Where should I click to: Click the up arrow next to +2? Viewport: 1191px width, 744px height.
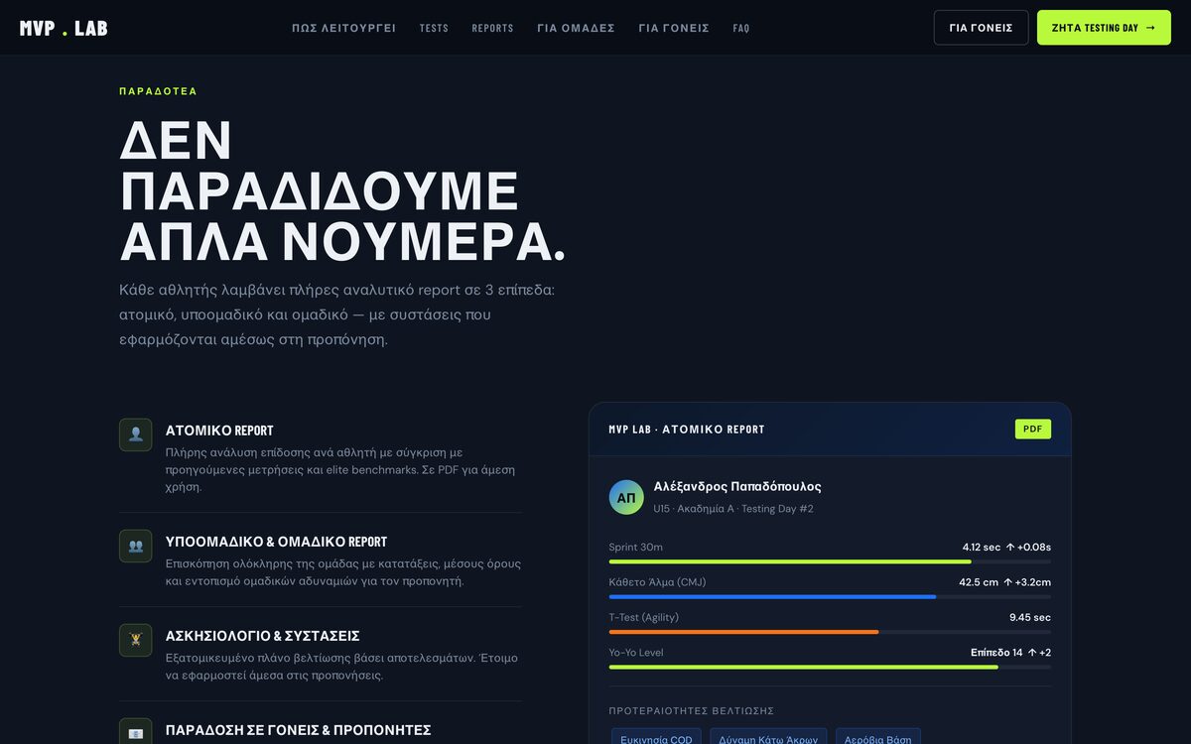[x=1032, y=653]
